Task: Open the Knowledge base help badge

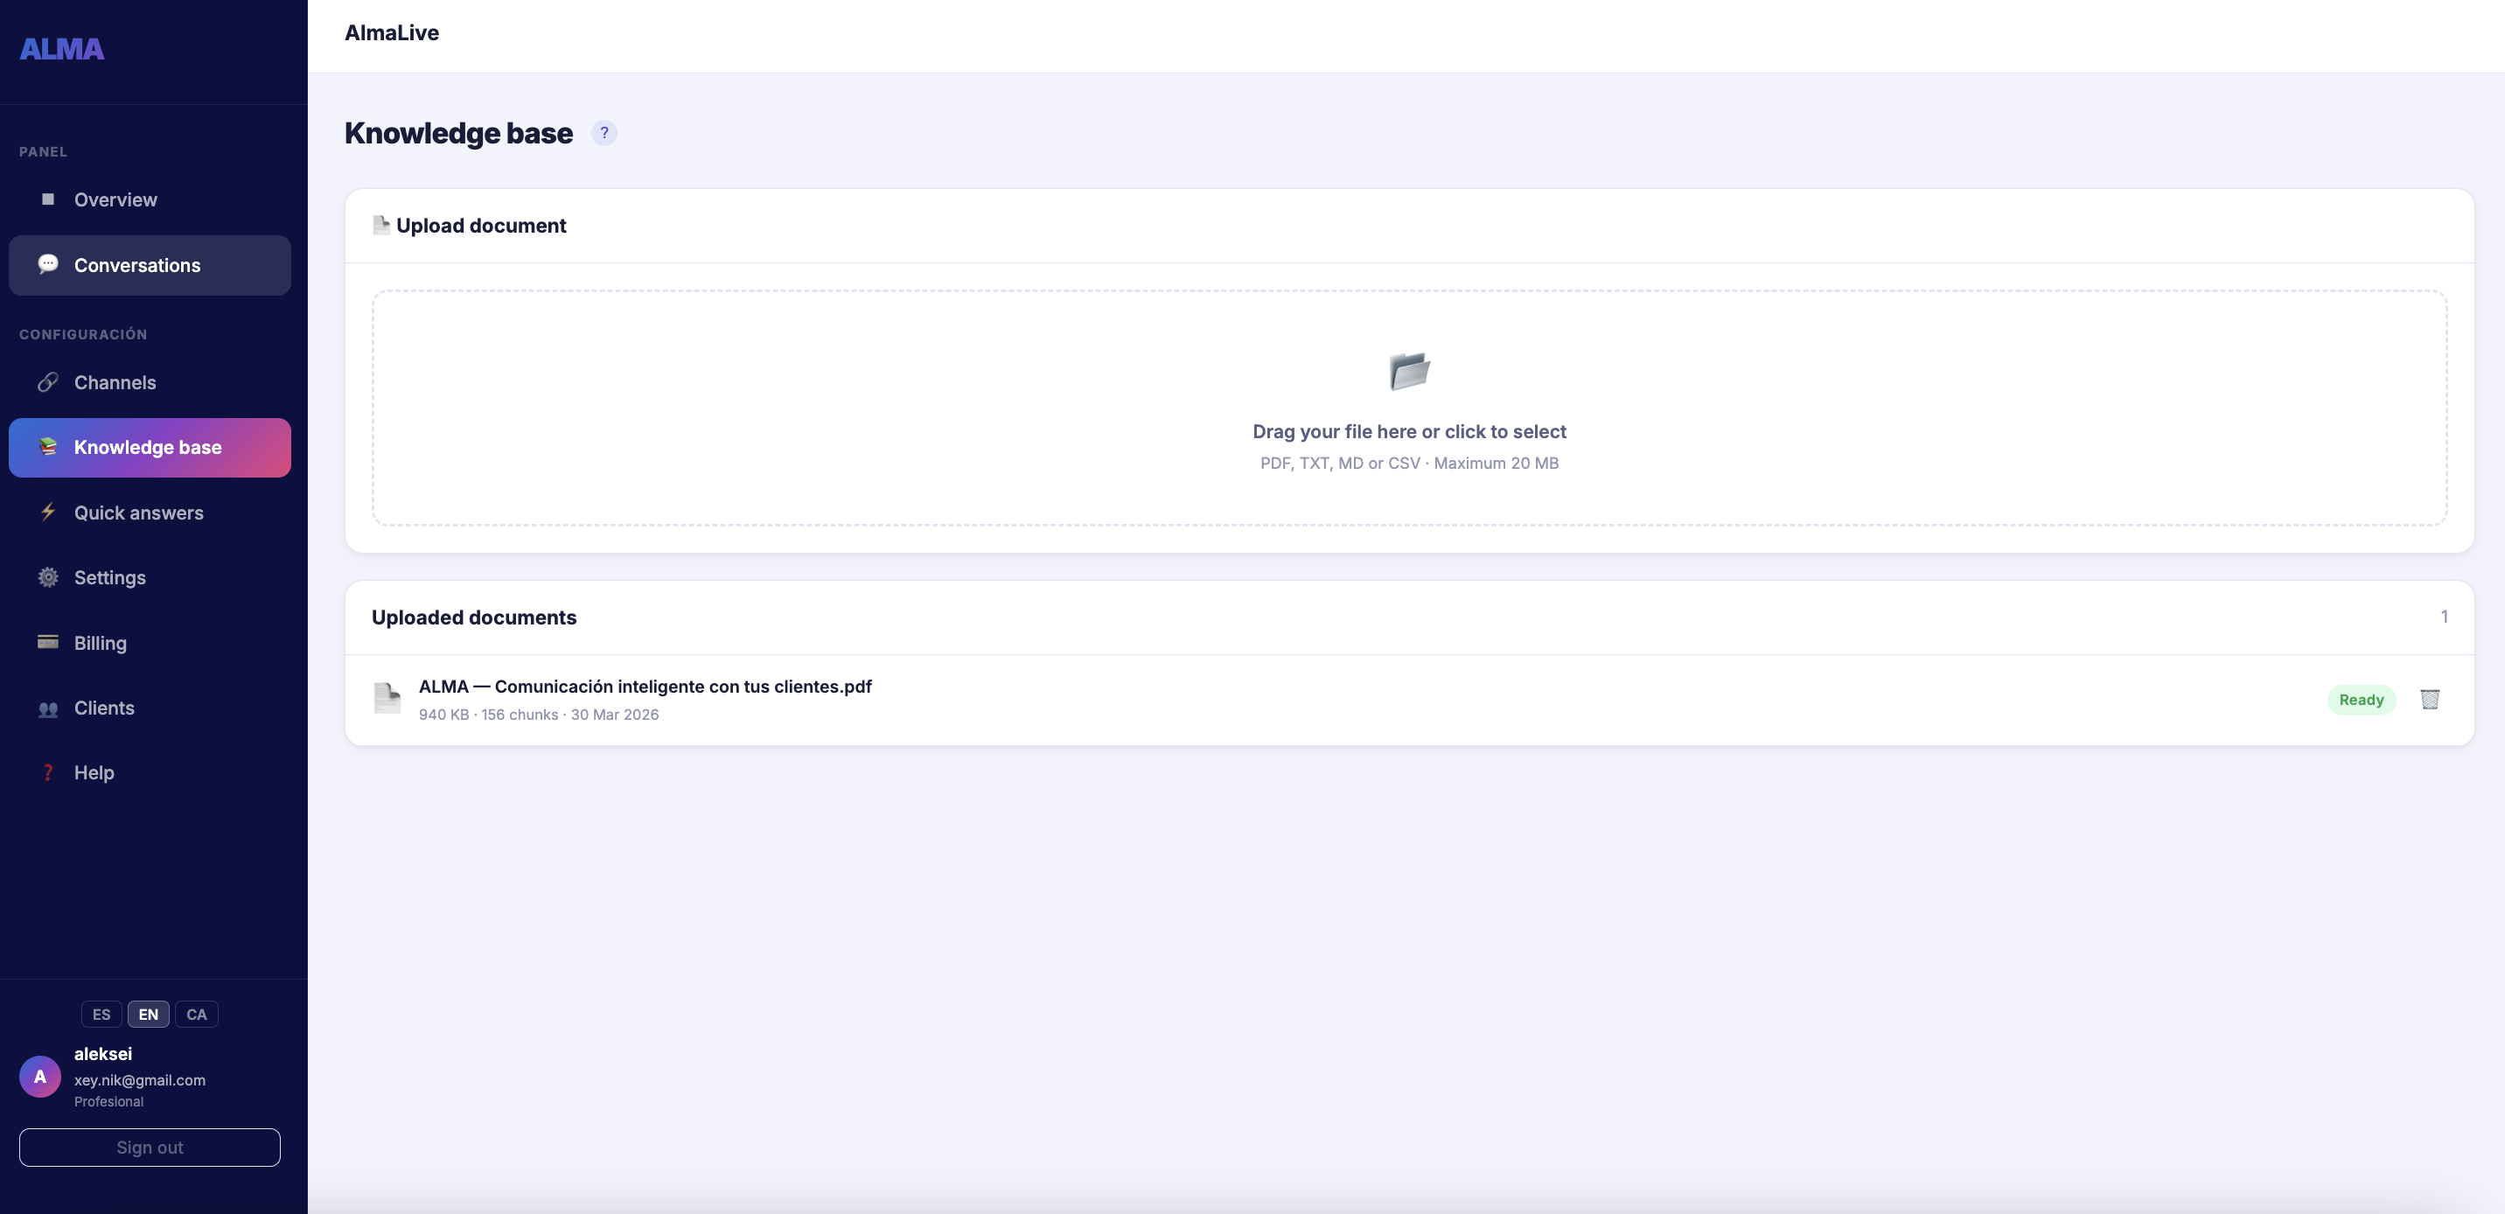Action: click(x=605, y=132)
